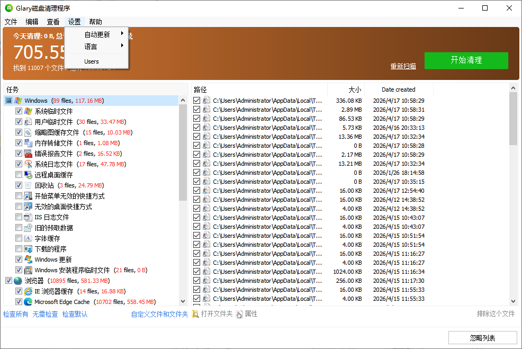Viewport: 522px width, 349px height.
Task: Sort files by the Date created column header
Action: click(x=399, y=89)
